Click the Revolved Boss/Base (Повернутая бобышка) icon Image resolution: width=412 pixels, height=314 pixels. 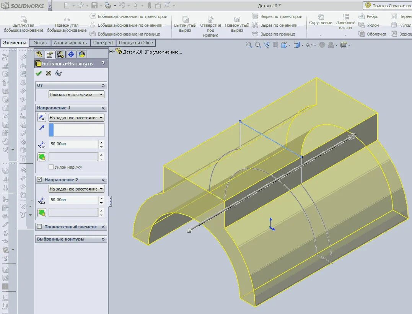[x=67, y=19]
